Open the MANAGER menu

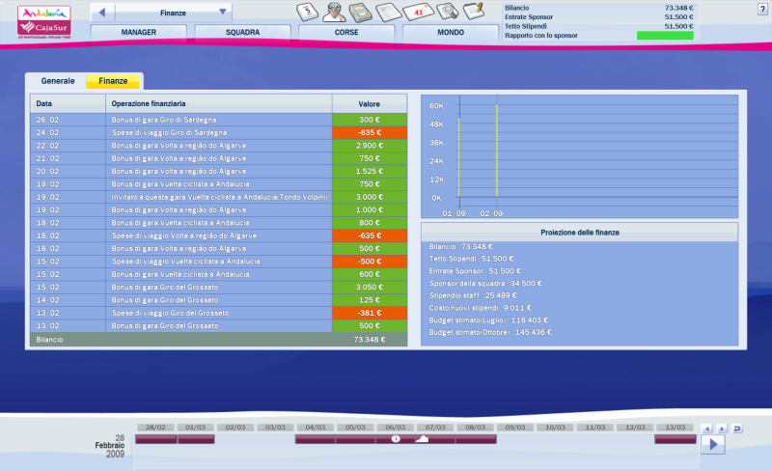point(138,32)
